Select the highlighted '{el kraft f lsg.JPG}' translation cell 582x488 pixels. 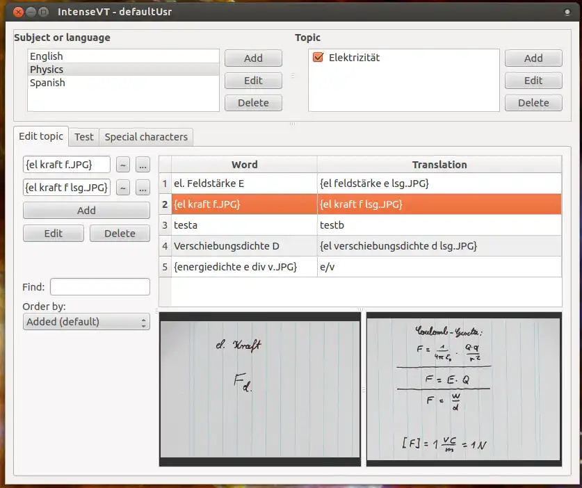(x=439, y=204)
